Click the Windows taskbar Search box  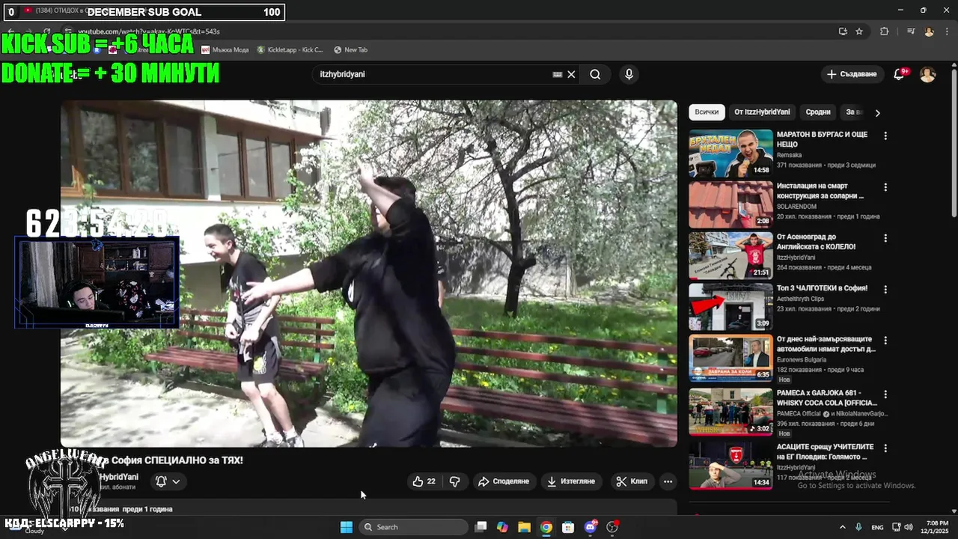(x=413, y=527)
